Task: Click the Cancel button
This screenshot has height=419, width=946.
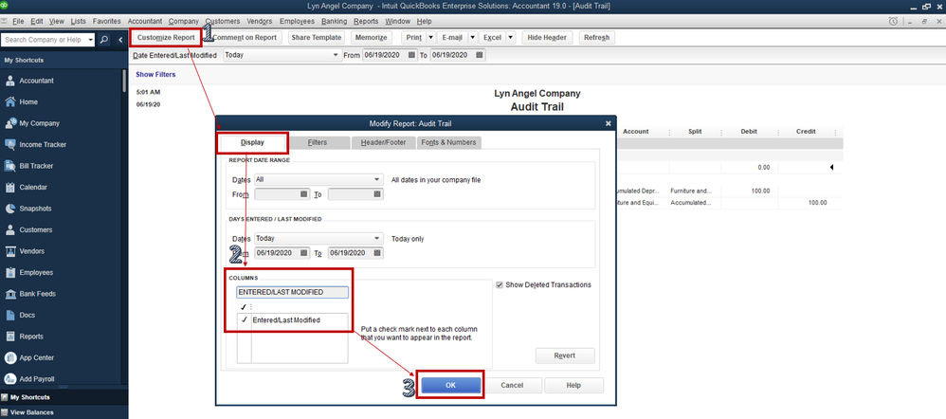Action: coord(512,385)
